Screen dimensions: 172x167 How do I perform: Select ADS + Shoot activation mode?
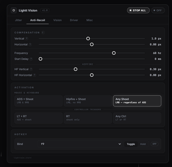click(38, 101)
